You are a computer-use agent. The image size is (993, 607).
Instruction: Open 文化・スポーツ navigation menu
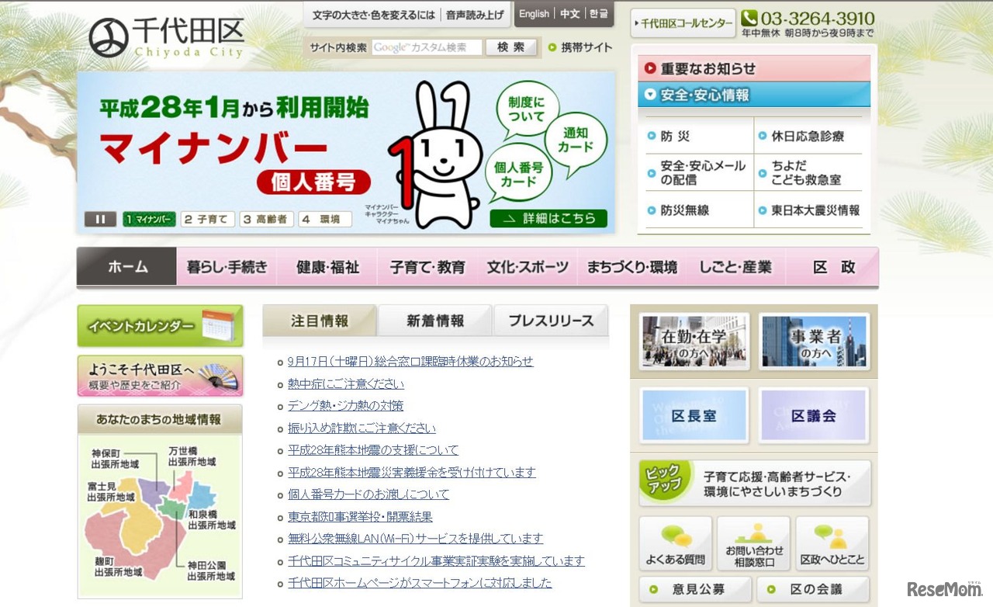(x=528, y=267)
